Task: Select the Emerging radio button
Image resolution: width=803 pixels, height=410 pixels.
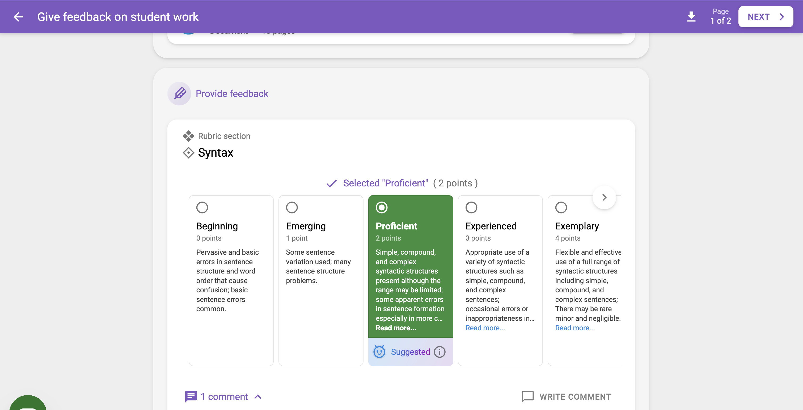Action: [292, 207]
